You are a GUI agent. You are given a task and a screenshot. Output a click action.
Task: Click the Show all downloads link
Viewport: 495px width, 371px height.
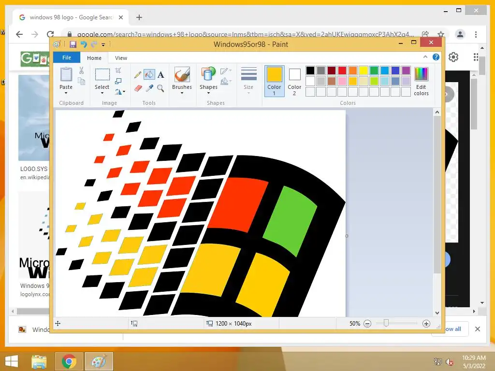453,329
